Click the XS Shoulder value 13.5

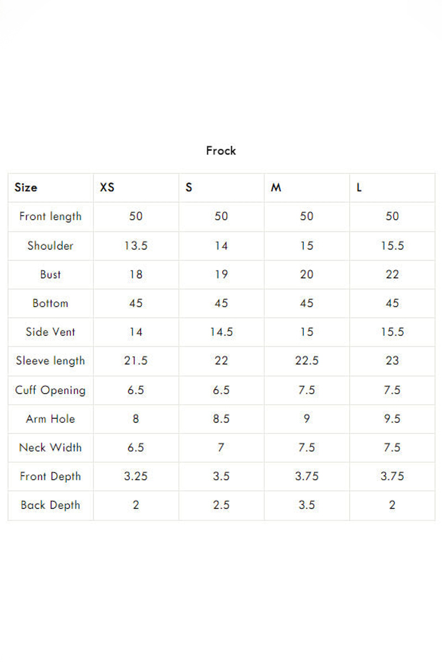pyautogui.click(x=136, y=246)
